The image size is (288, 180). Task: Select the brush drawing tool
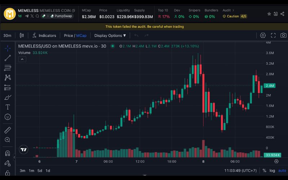pyautogui.click(x=8, y=97)
